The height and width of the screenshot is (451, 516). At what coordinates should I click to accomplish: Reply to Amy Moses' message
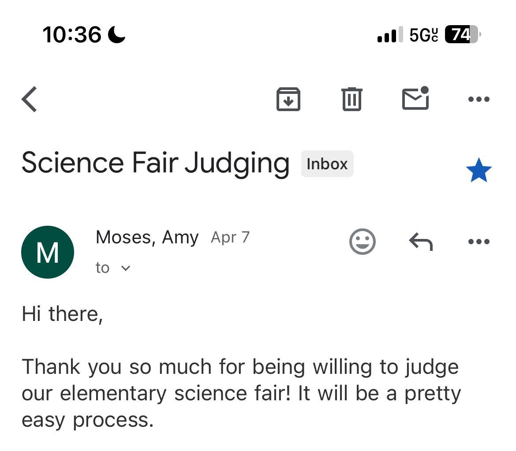(x=421, y=242)
